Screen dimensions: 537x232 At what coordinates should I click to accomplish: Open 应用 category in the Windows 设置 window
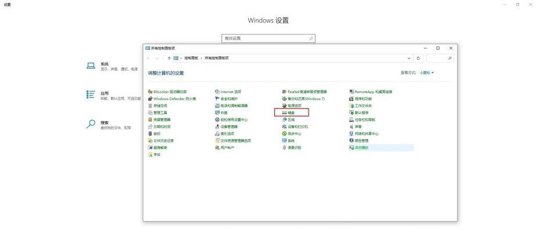click(113, 96)
